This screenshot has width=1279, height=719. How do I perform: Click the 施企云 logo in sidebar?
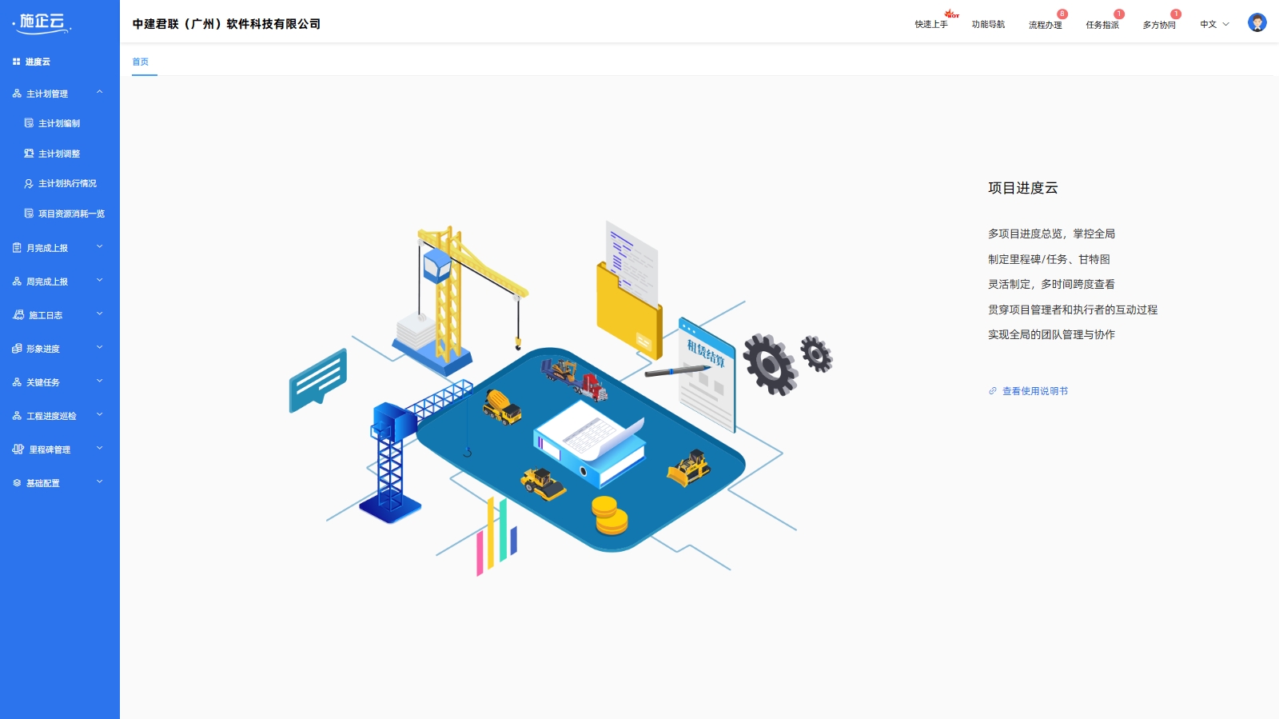[x=42, y=22]
